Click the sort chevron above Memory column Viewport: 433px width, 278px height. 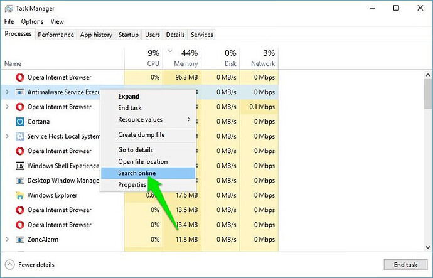(170, 51)
